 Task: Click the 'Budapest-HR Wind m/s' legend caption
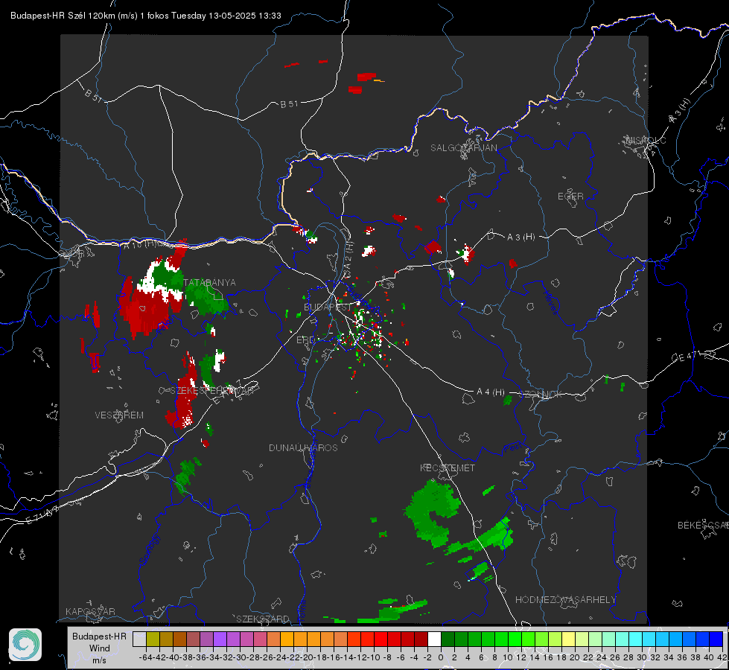(x=99, y=648)
